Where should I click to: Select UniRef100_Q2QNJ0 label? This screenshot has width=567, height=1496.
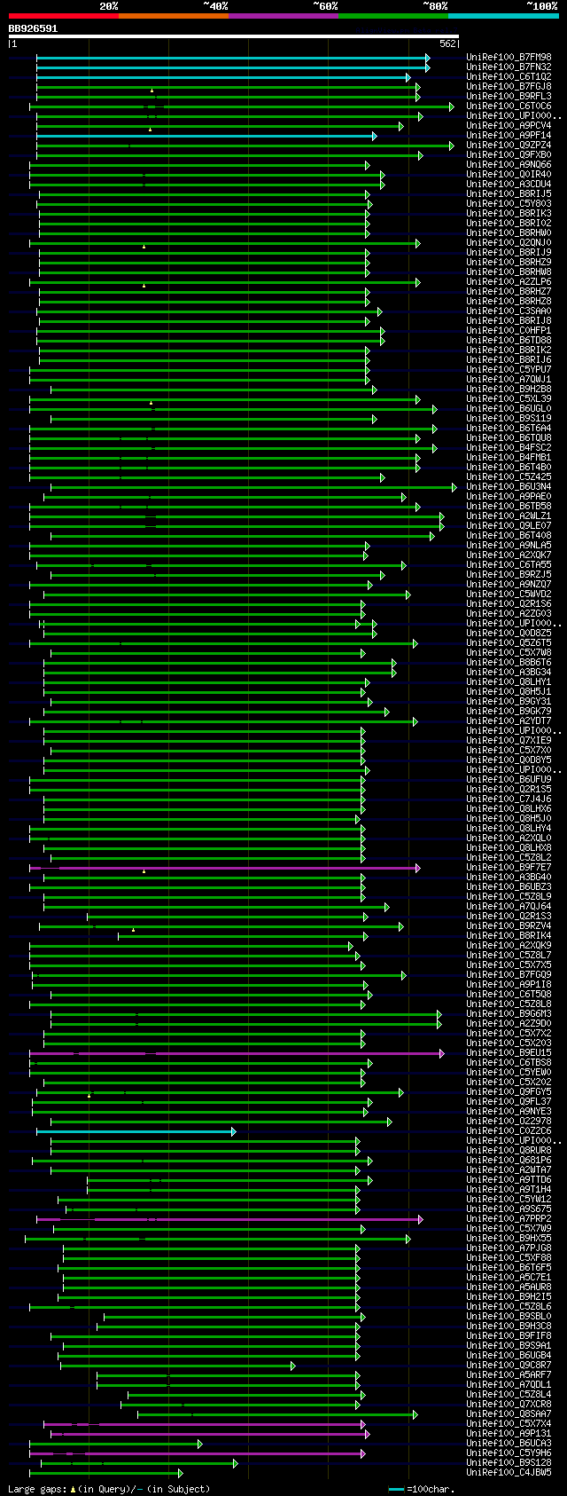coord(509,243)
